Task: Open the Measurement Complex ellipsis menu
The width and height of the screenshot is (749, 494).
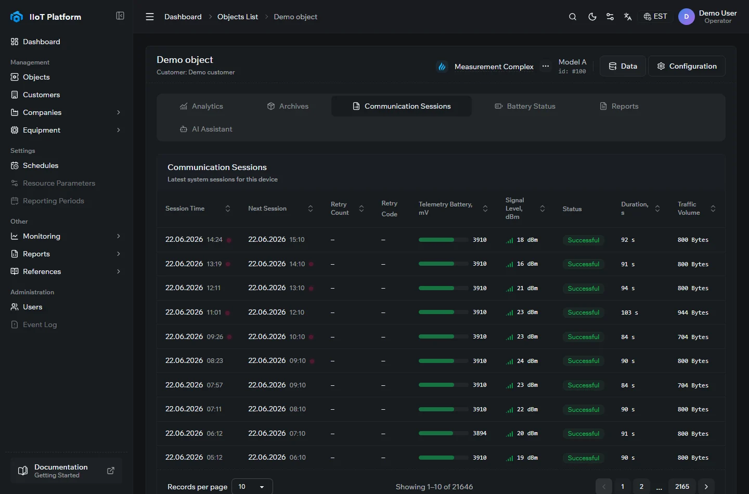Action: point(545,66)
